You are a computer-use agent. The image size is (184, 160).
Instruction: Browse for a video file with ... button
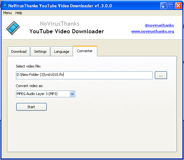[x=161, y=75]
